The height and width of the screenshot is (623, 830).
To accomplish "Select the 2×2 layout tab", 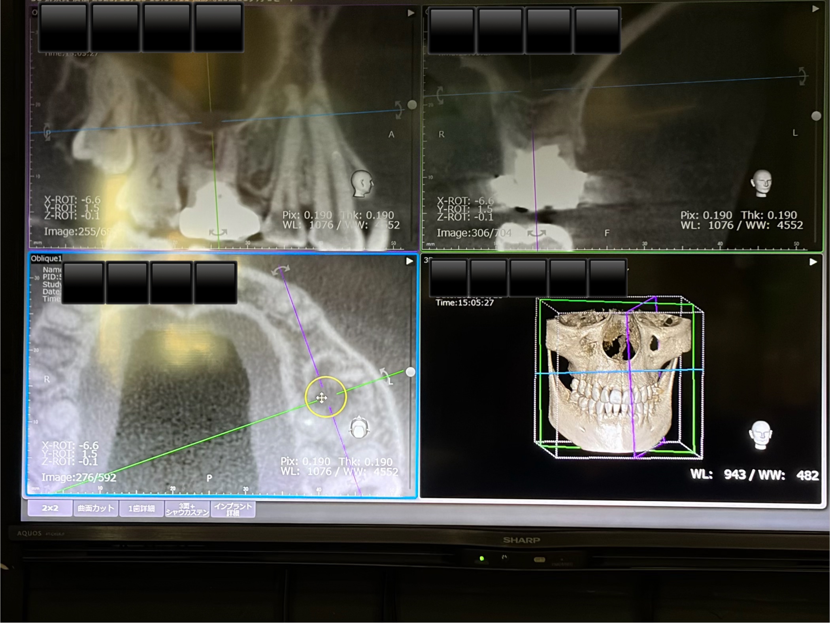I will click(50, 508).
